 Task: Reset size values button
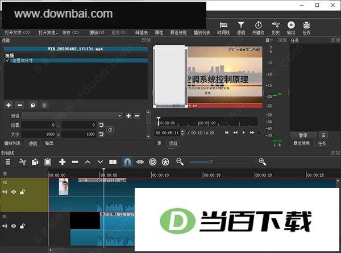[x=101, y=134]
